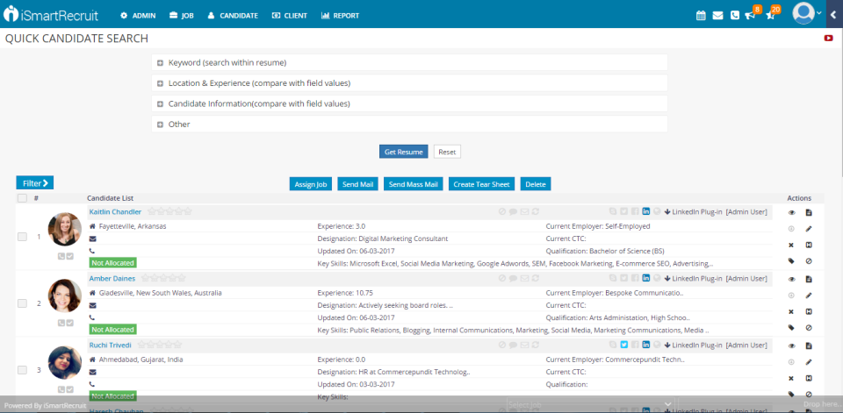The height and width of the screenshot is (413, 843).
Task: Click the YouTube help video icon
Action: coord(828,38)
